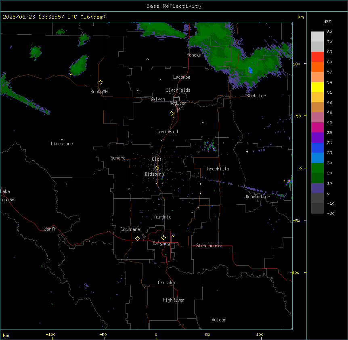Click the Lacombe city label
This screenshot has height=340, width=348.
click(x=182, y=77)
